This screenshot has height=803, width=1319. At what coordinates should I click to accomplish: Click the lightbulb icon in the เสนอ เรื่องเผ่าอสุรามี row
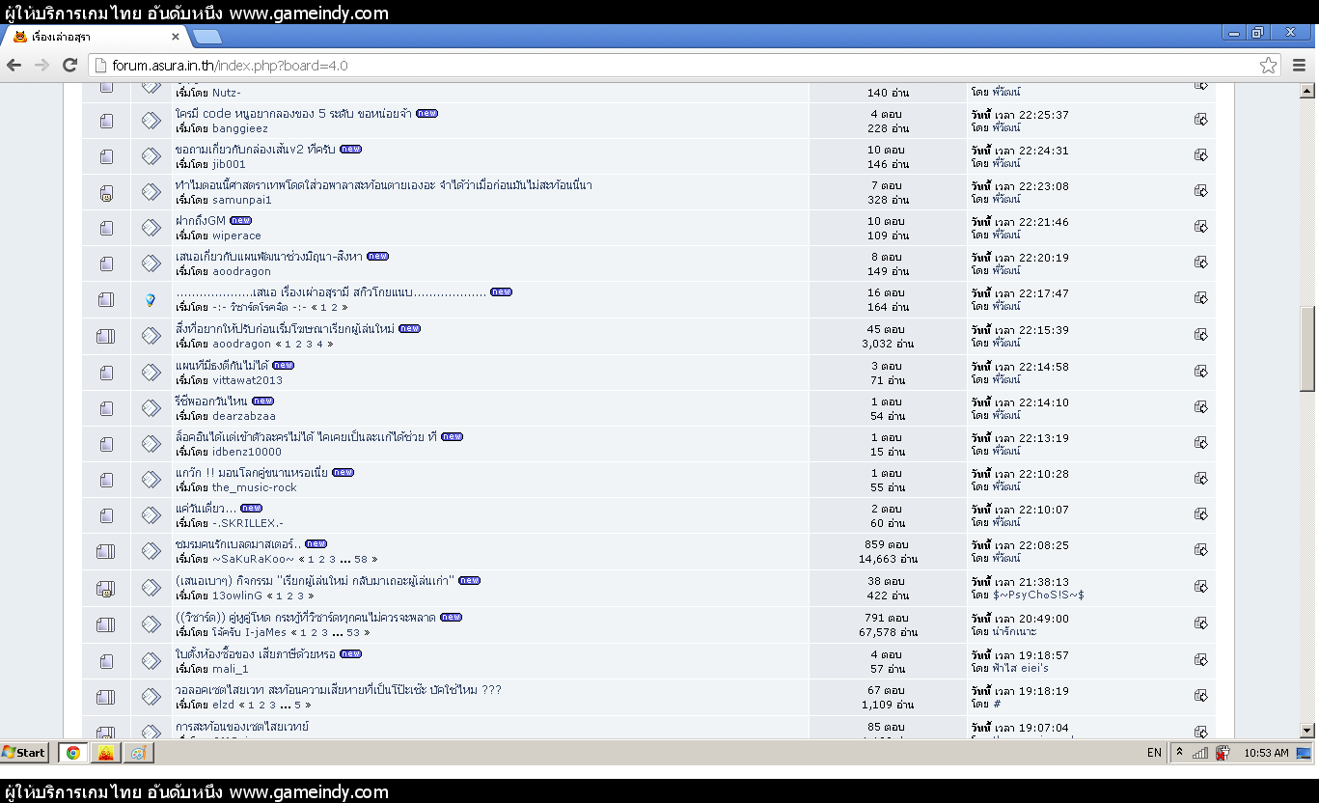pos(151,300)
